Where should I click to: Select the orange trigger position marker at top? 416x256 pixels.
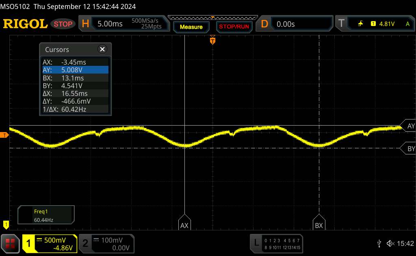pyautogui.click(x=212, y=40)
